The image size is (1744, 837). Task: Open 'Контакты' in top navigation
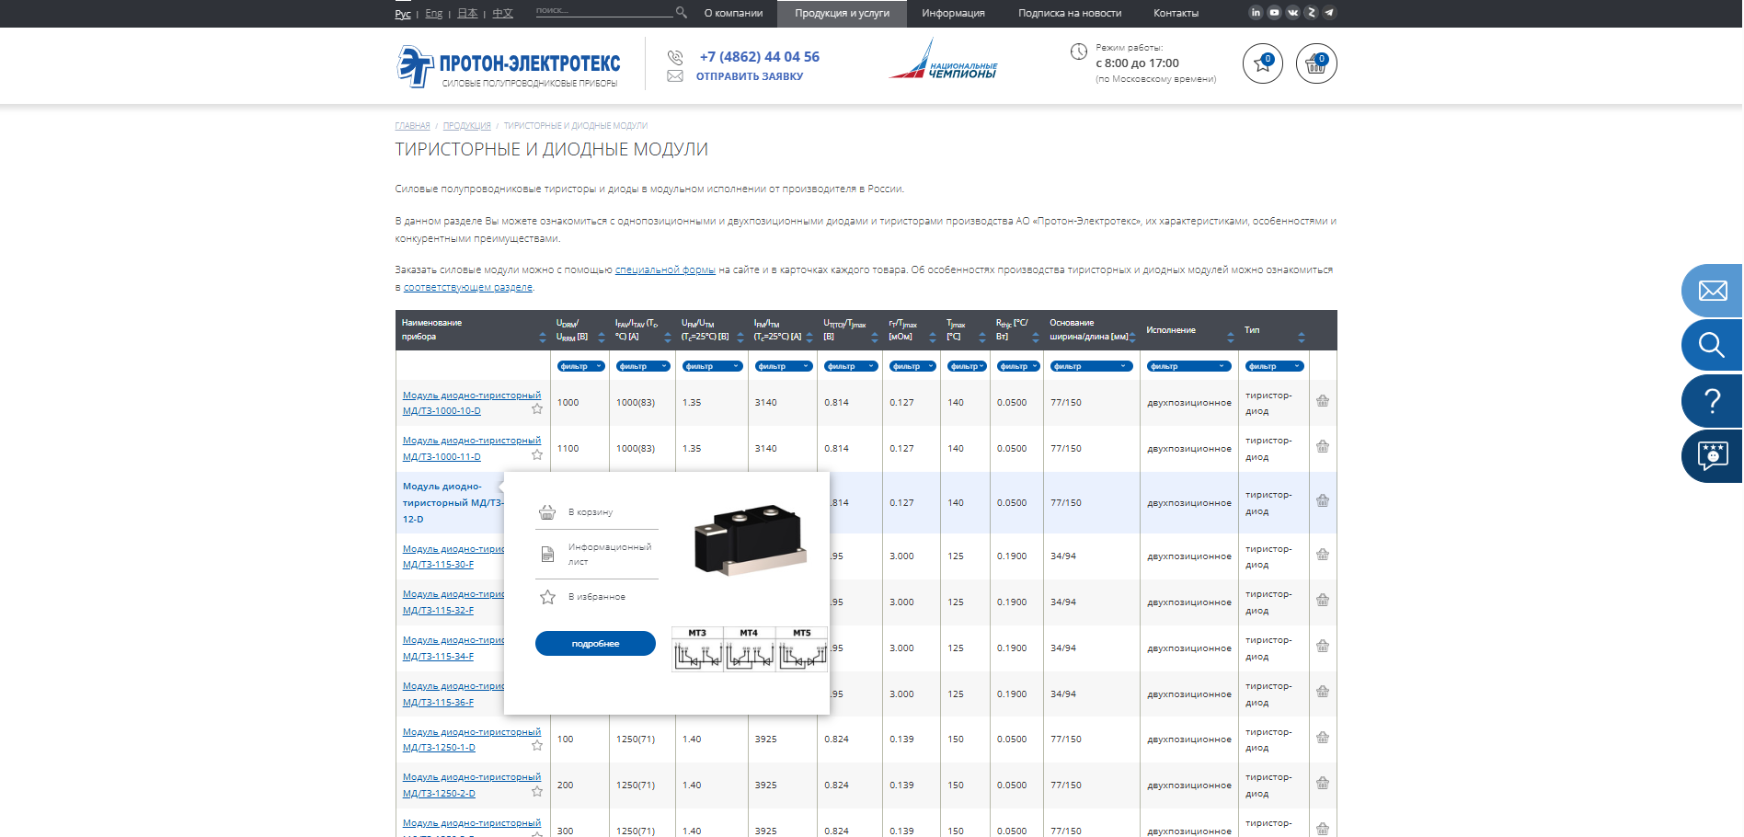point(1176,13)
